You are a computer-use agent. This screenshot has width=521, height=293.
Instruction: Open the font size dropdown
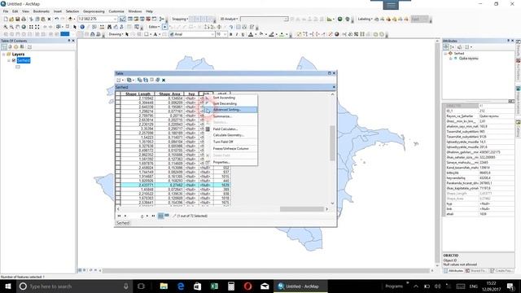[225, 34]
